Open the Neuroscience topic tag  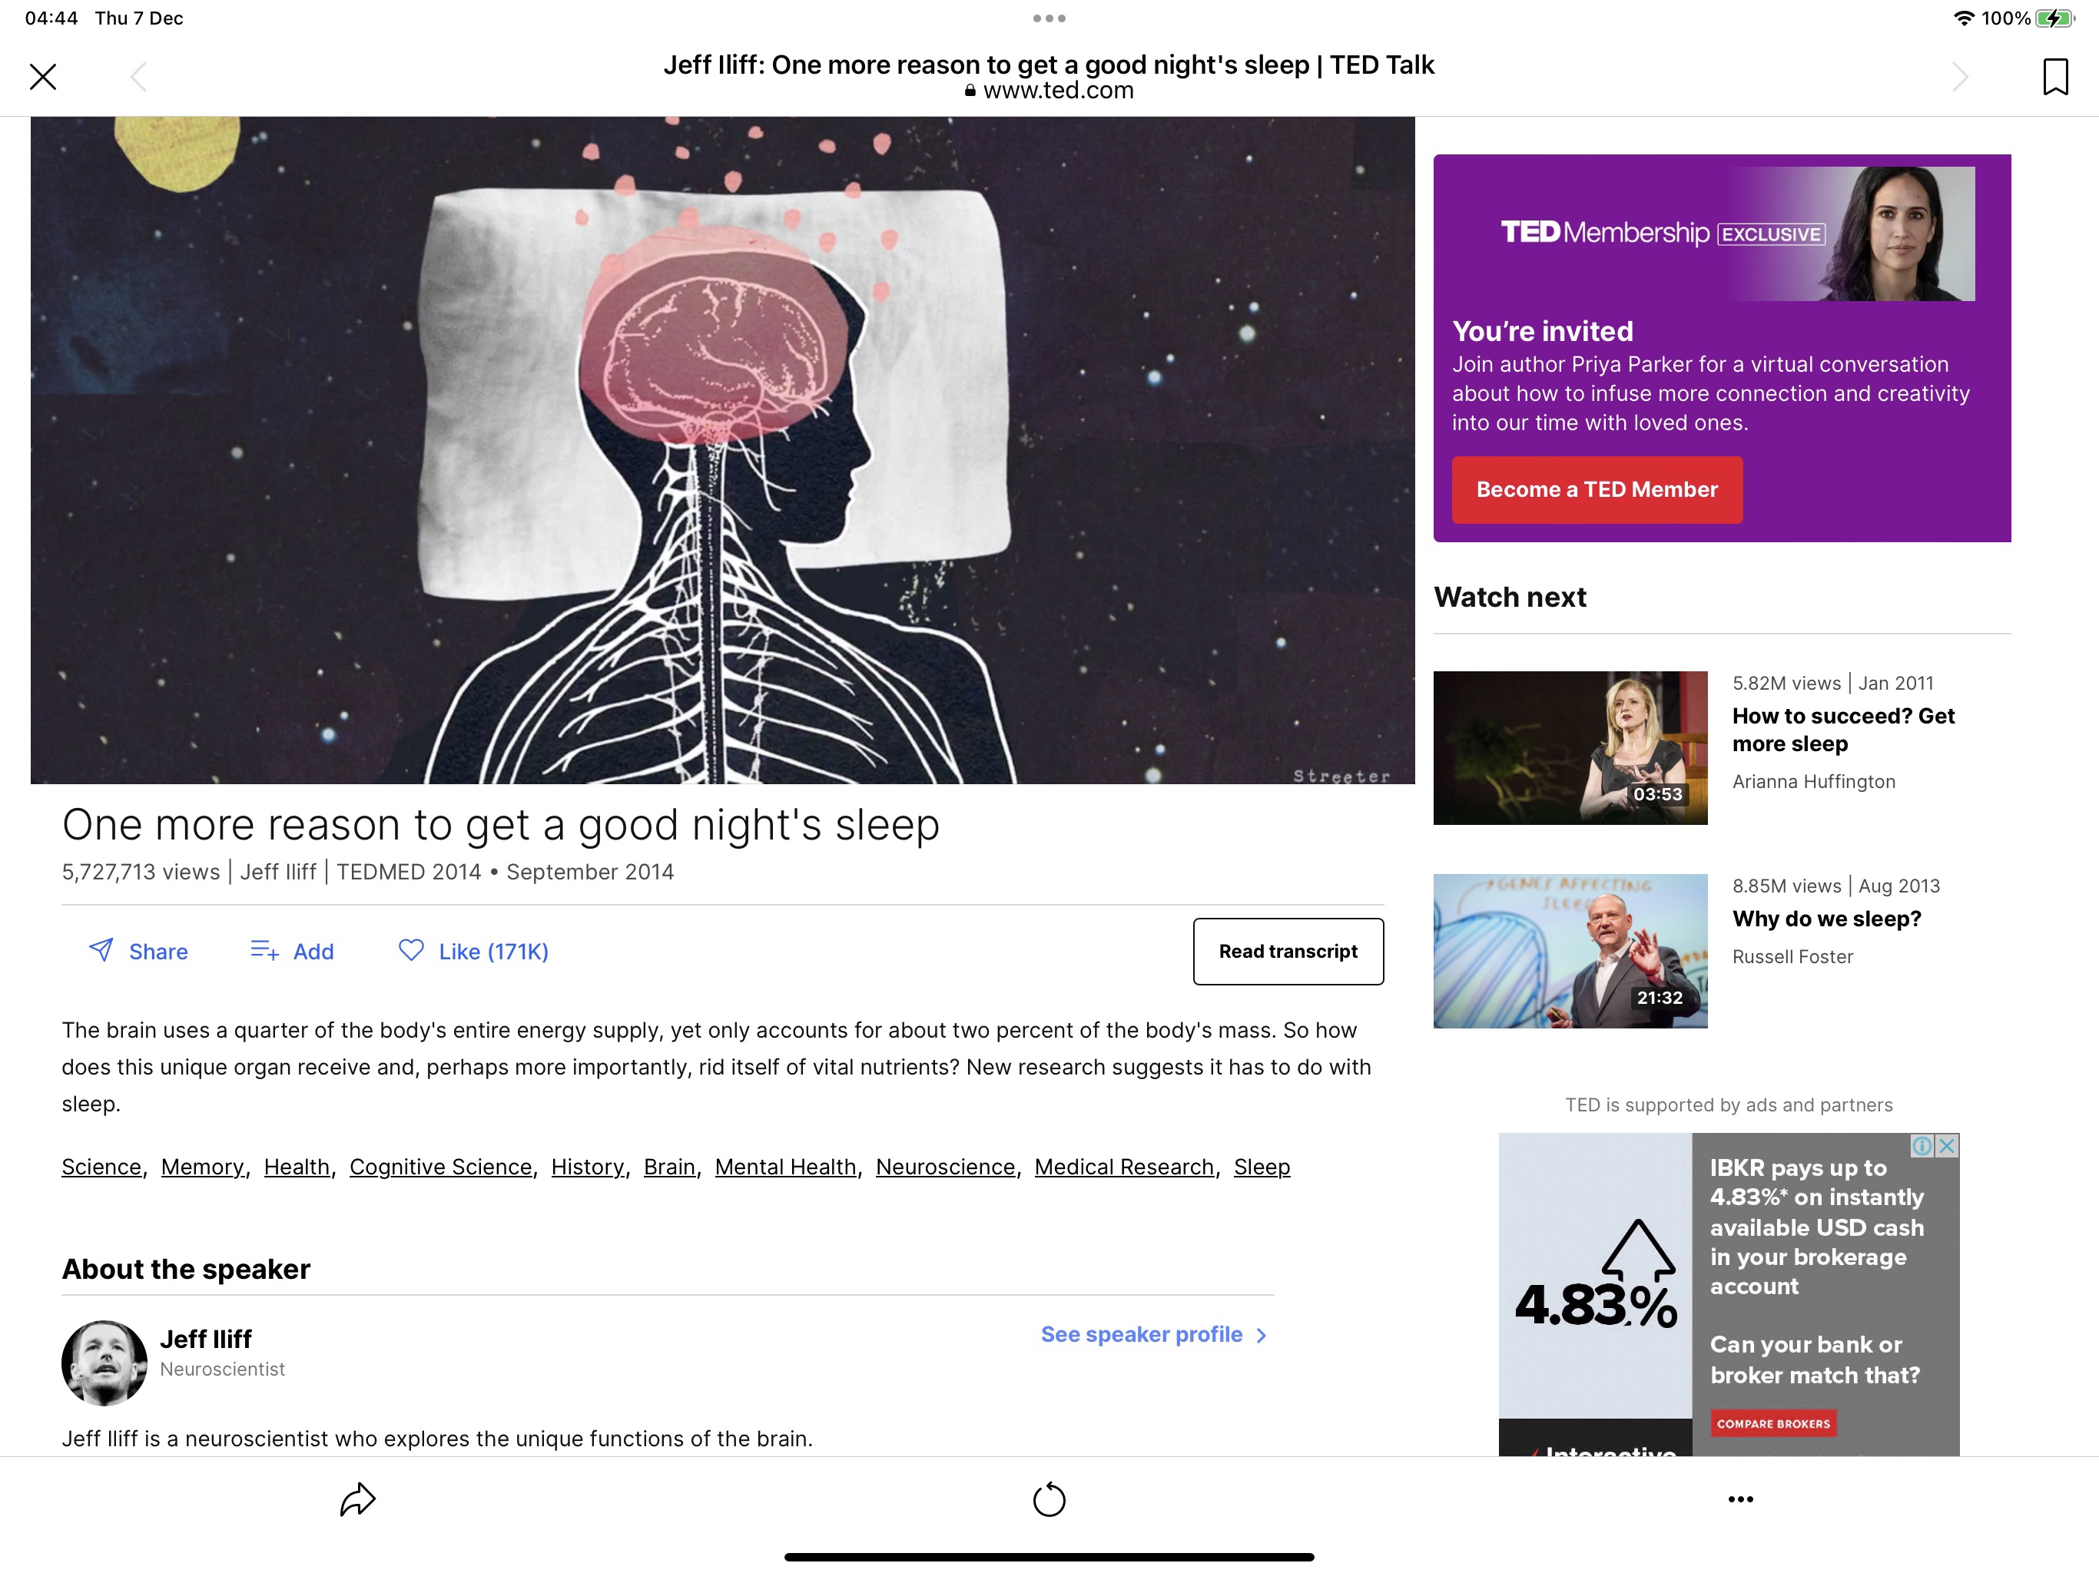coord(945,1167)
